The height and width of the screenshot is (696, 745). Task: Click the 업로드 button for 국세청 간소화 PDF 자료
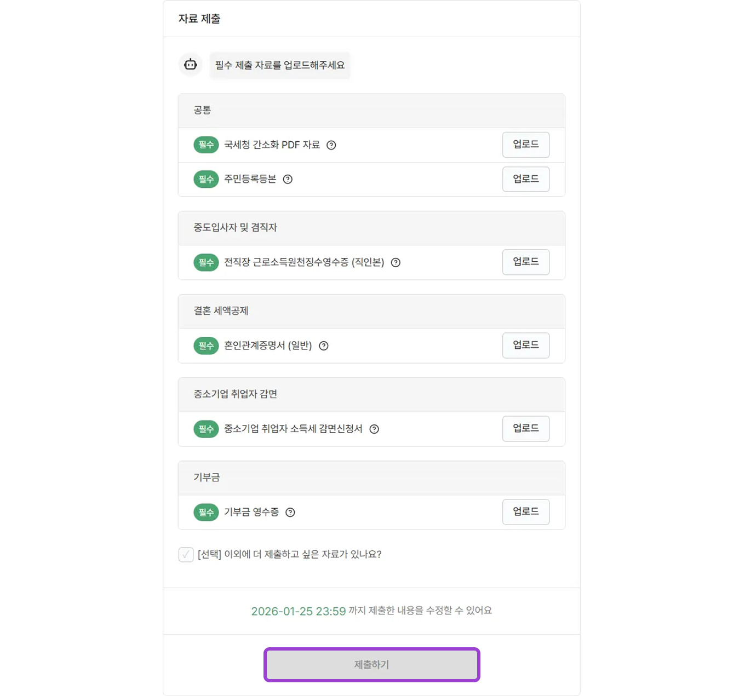(525, 145)
